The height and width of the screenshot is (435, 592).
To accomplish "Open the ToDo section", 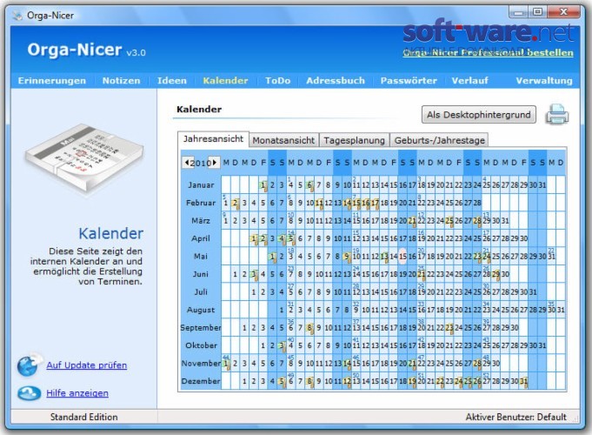I will coord(278,81).
